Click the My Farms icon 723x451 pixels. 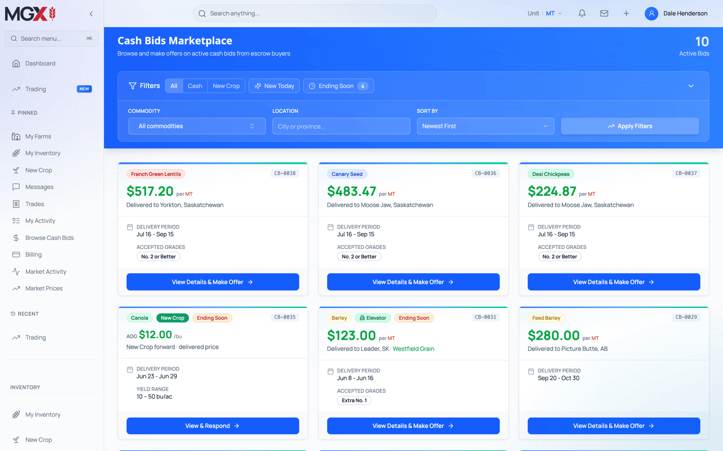16,137
